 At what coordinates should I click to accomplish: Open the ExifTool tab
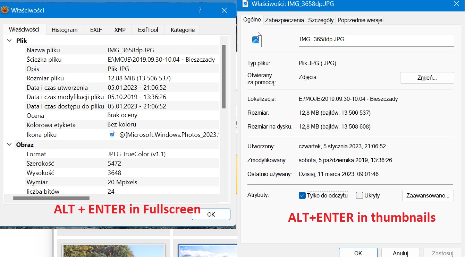tap(148, 30)
